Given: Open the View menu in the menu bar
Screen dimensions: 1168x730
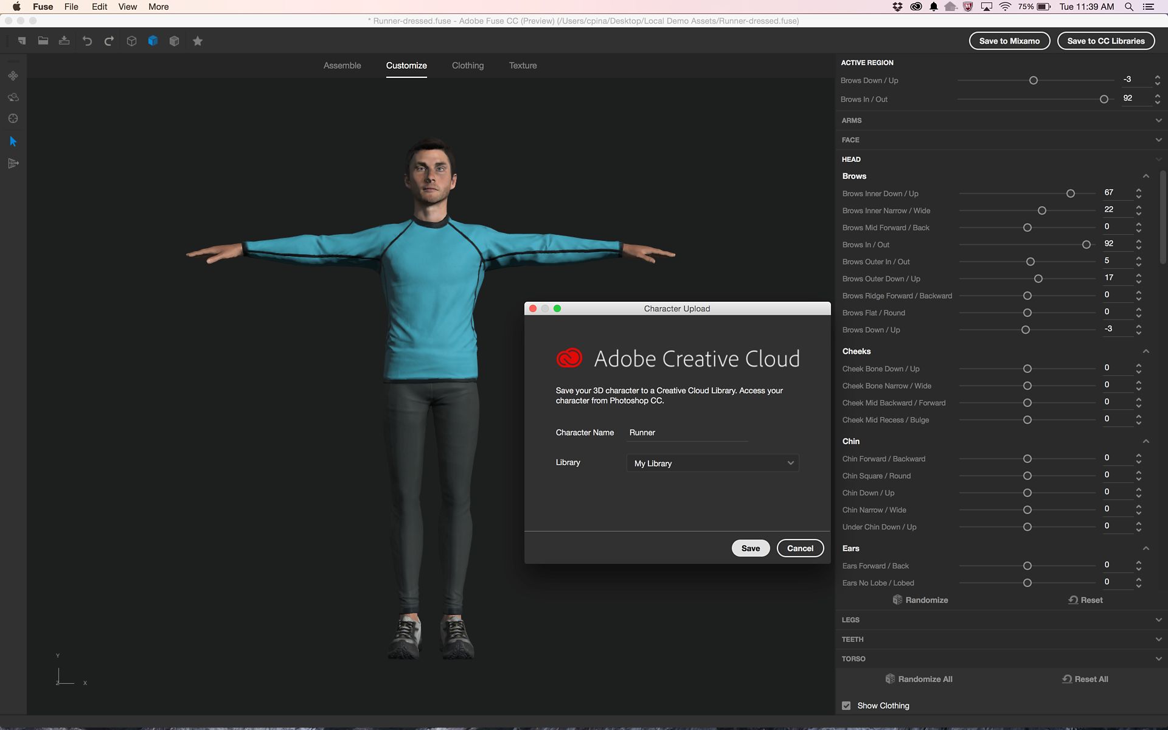Looking at the screenshot, I should coord(127,7).
